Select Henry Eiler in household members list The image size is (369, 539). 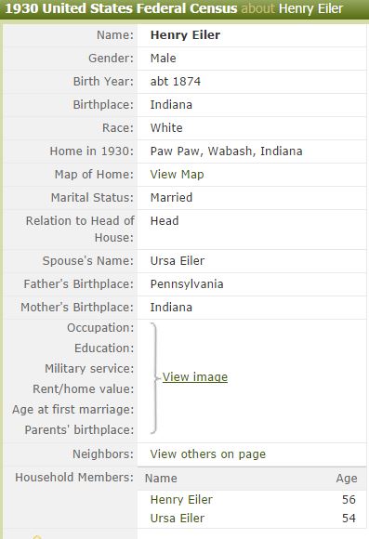(x=181, y=499)
